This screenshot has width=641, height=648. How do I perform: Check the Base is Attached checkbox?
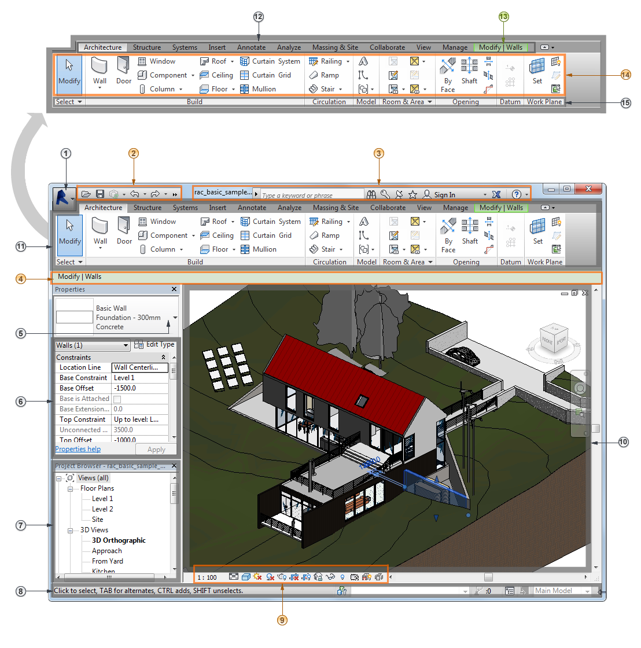(117, 399)
